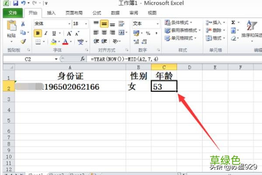Click the font color red A icon
262x175 pixels.
tap(65, 42)
